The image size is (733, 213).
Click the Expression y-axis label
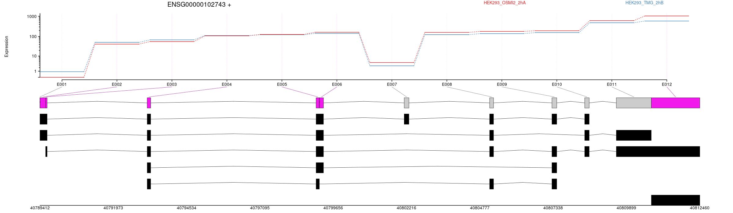[6, 47]
